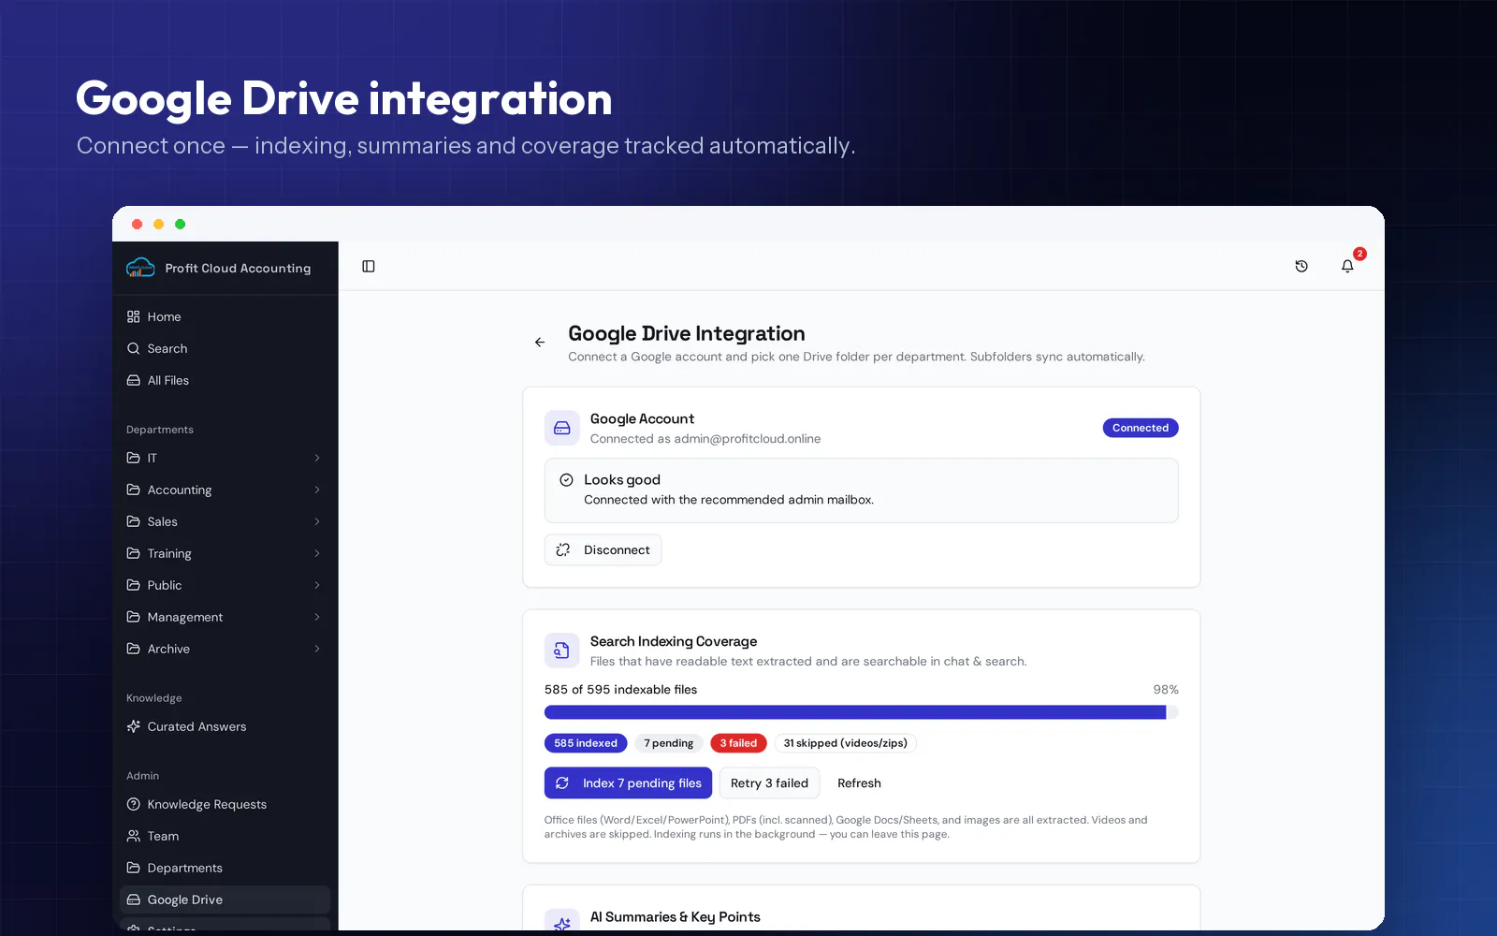The width and height of the screenshot is (1497, 936).
Task: Open All Files in the sidebar
Action: coord(225,381)
